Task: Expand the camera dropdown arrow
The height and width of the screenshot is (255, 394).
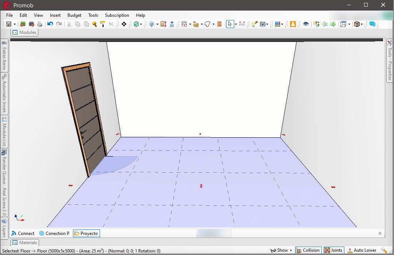Action: tap(267, 24)
